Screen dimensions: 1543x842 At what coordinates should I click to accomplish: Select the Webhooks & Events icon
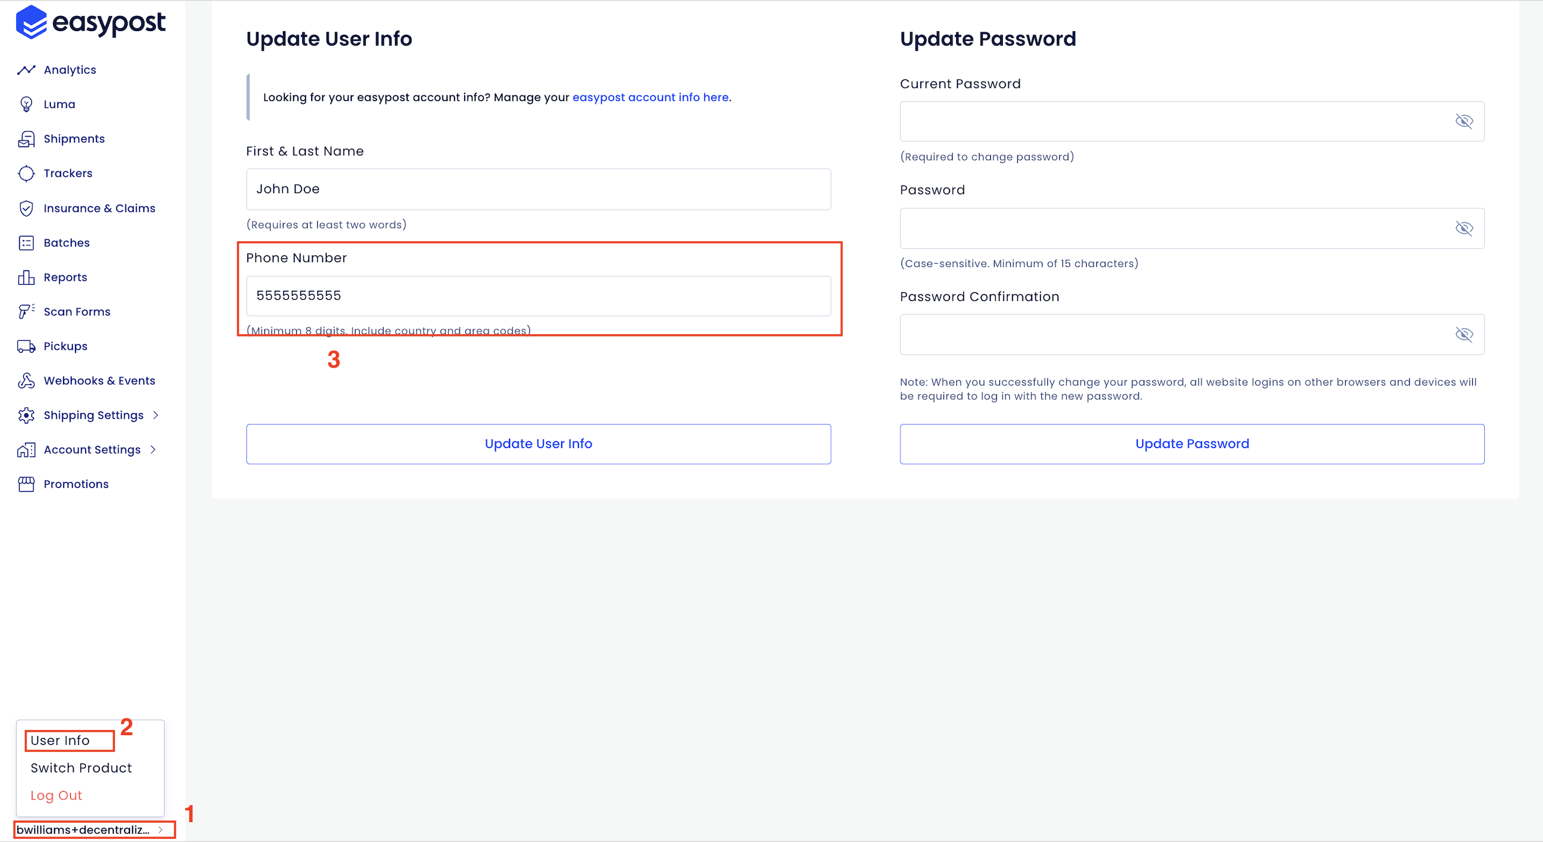coord(26,381)
